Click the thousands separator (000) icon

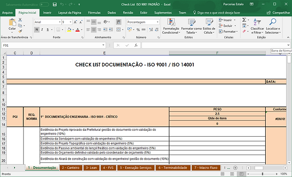tap(144, 30)
